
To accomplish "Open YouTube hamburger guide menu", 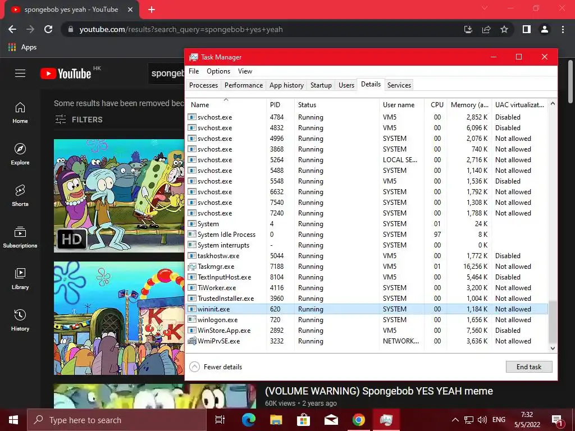I will [x=20, y=74].
